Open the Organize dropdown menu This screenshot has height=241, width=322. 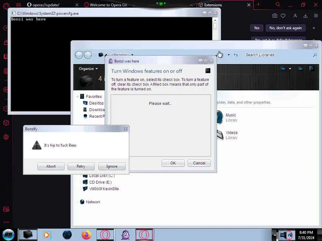(88, 69)
